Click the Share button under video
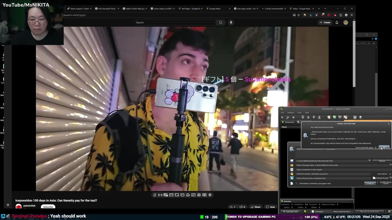392x220 pixels. click(x=255, y=207)
